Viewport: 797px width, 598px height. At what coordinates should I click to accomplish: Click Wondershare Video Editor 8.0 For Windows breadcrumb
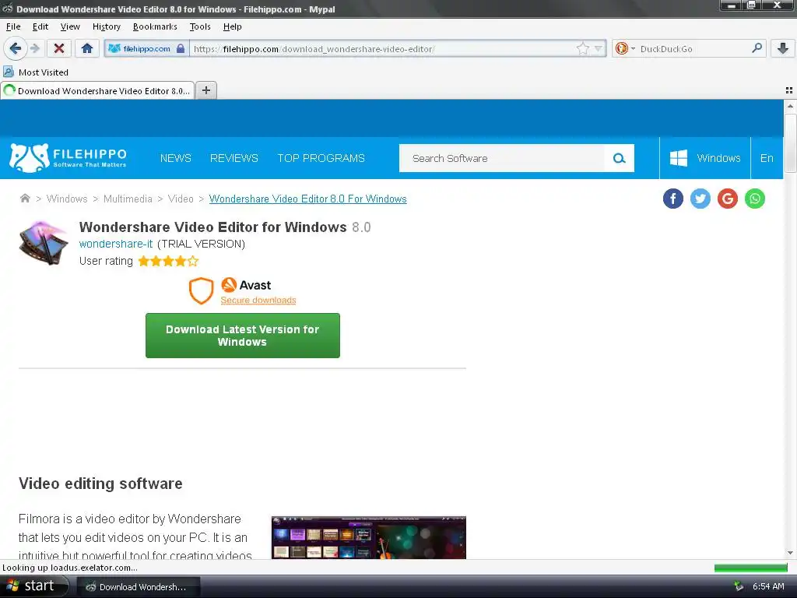click(307, 199)
